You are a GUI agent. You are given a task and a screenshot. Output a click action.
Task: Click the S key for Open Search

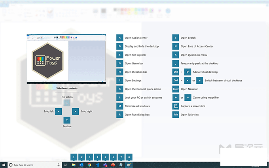pyautogui.click(x=176, y=38)
